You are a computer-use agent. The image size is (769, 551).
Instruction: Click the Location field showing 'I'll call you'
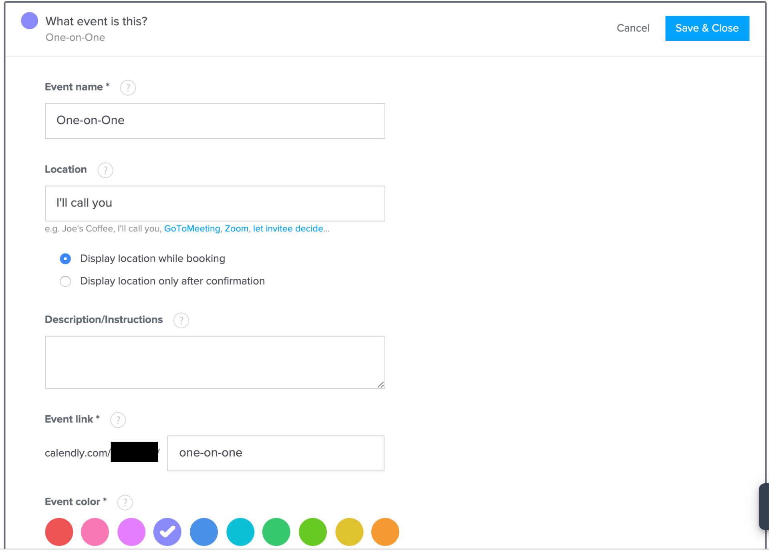215,203
